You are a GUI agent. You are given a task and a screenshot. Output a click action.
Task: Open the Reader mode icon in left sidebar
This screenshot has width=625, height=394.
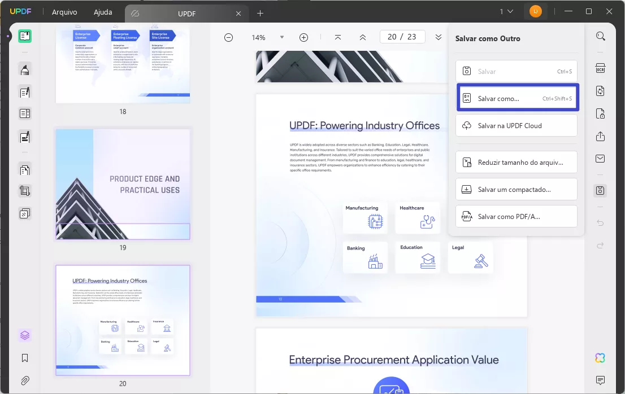25,36
